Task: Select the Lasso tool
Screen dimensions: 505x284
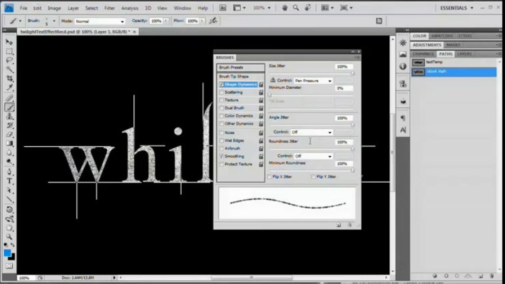Action: (x=9, y=60)
